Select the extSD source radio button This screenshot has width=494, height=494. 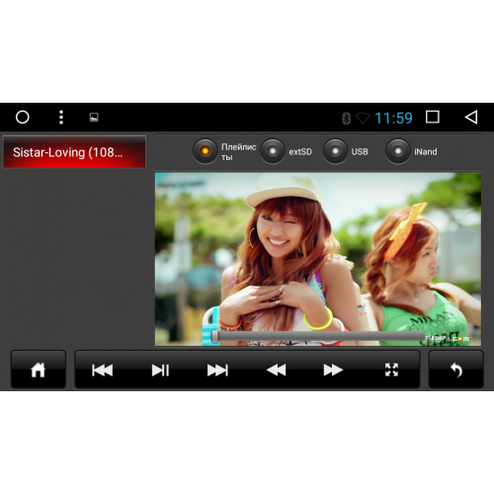(x=273, y=151)
